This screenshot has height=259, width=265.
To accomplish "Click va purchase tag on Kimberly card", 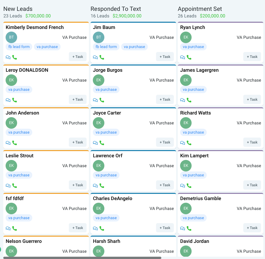I will pos(47,47).
